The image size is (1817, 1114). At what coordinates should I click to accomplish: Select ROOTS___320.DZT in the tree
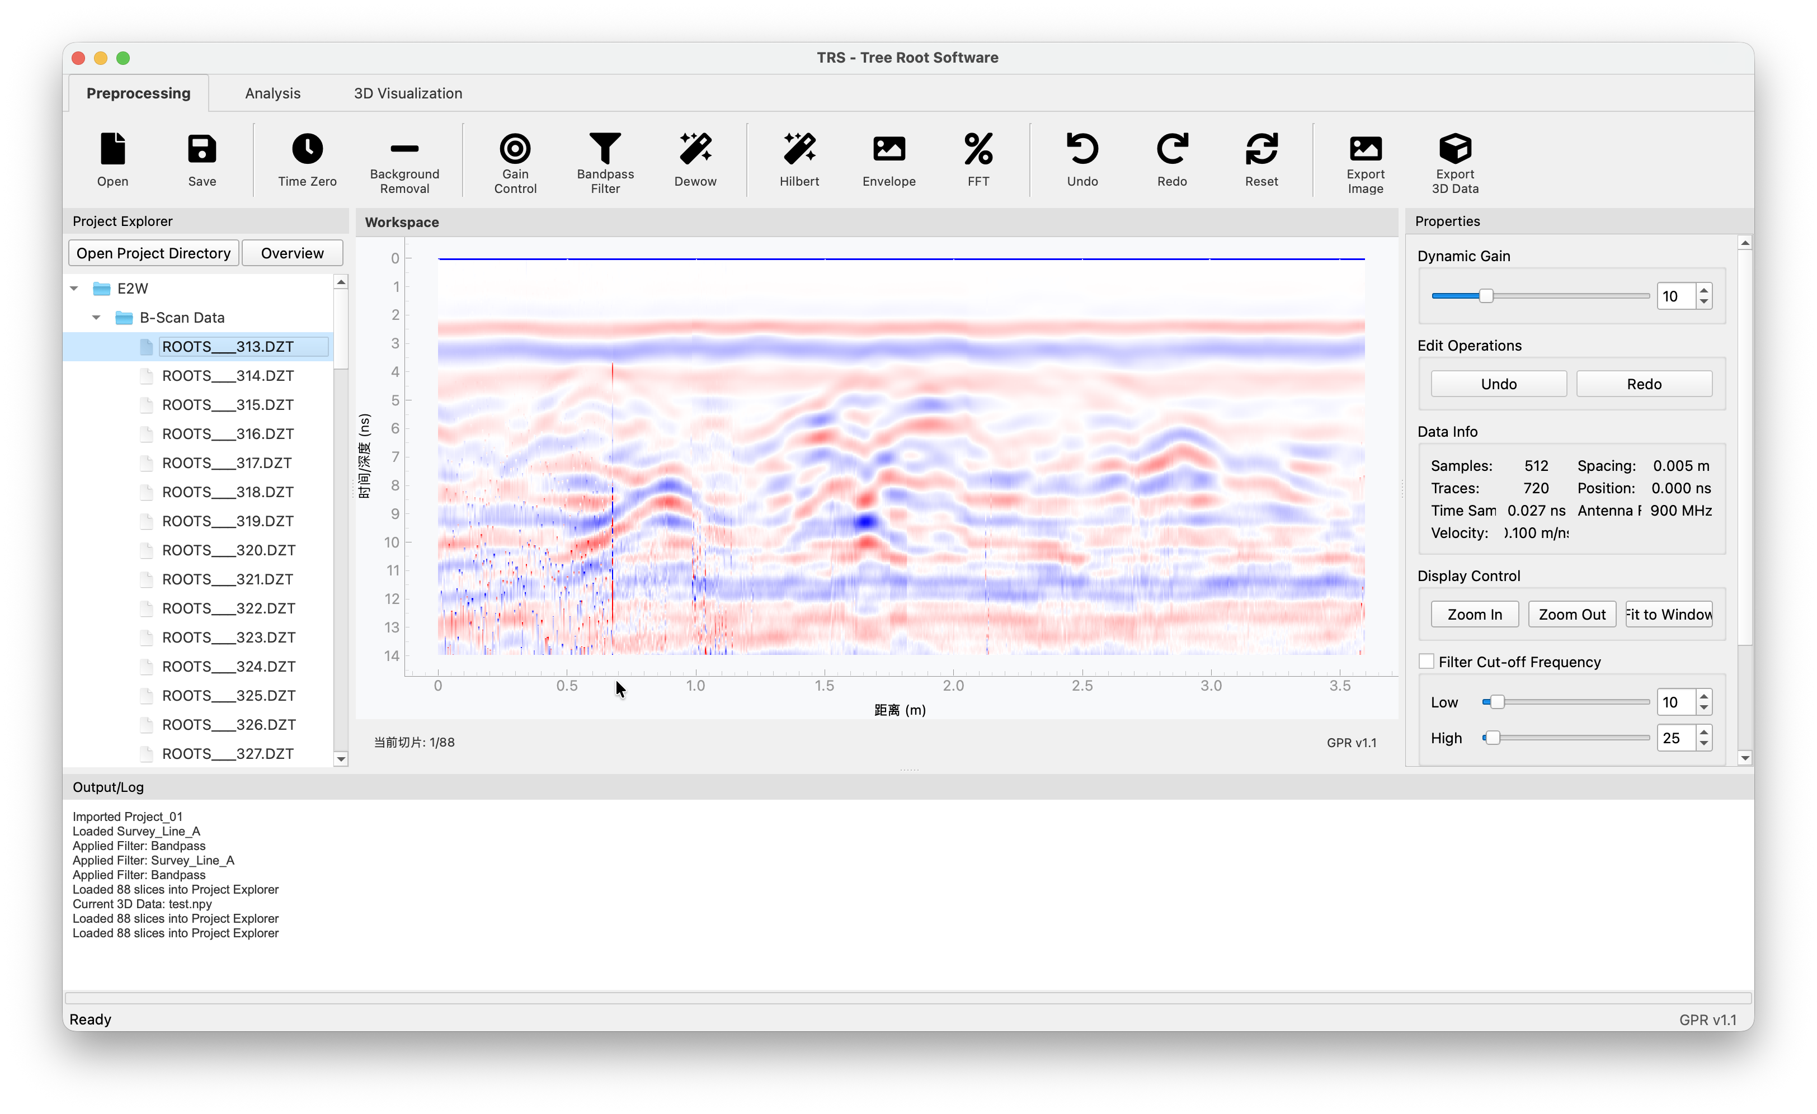tap(229, 550)
